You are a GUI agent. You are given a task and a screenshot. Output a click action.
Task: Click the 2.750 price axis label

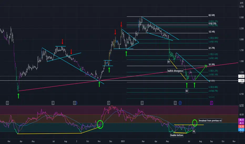pos(242,7)
